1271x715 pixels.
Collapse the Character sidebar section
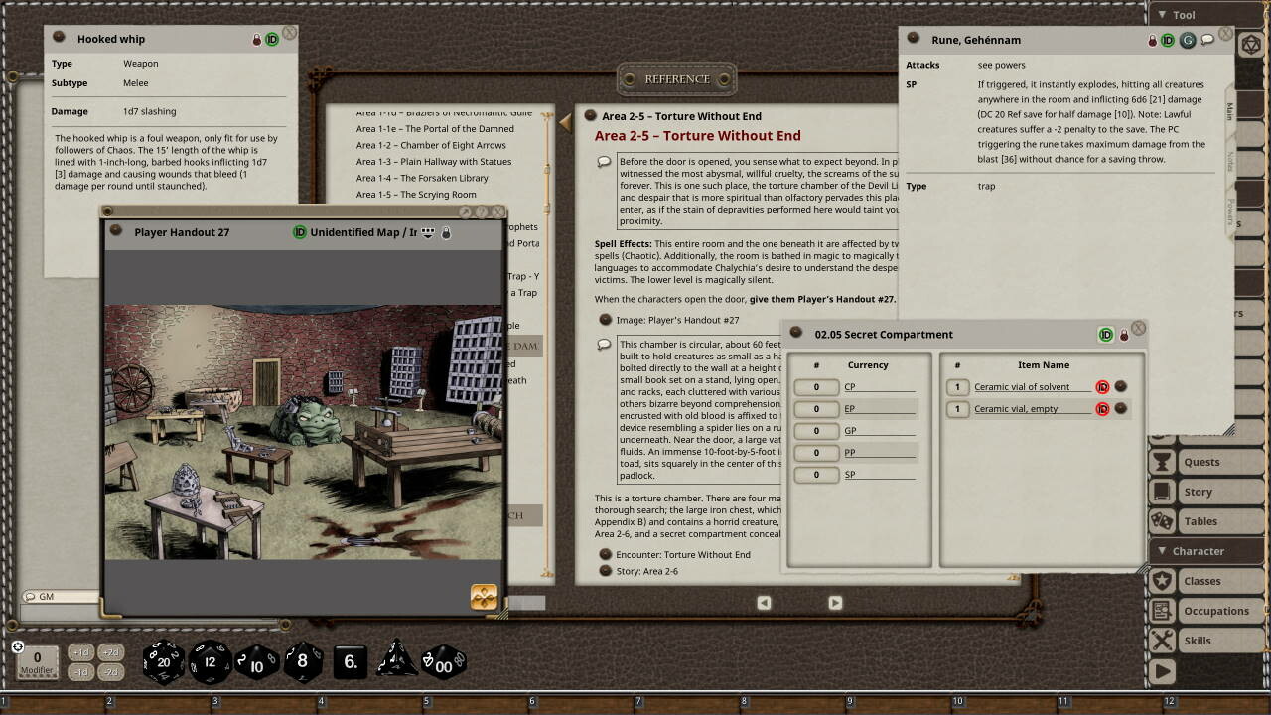pyautogui.click(x=1163, y=551)
